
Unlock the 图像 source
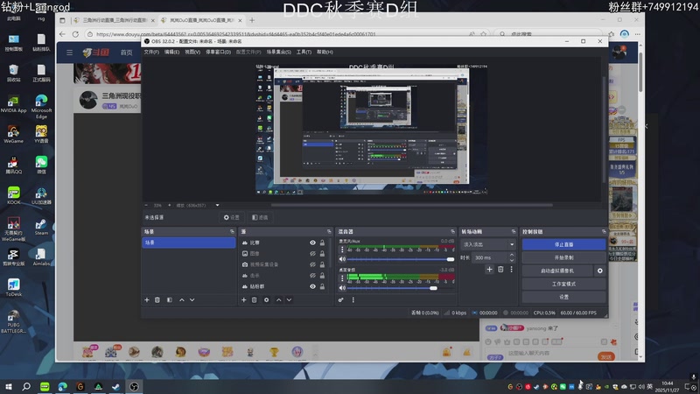[322, 253]
